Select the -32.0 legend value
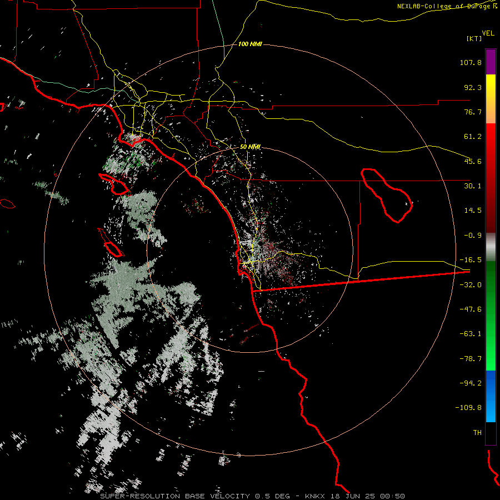This screenshot has width=500, height=500. [471, 285]
